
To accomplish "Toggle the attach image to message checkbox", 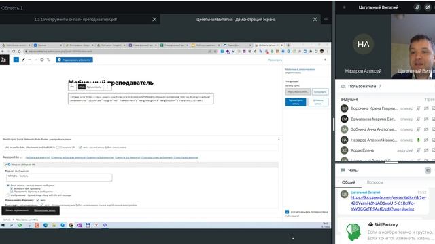I will point(12,192).
